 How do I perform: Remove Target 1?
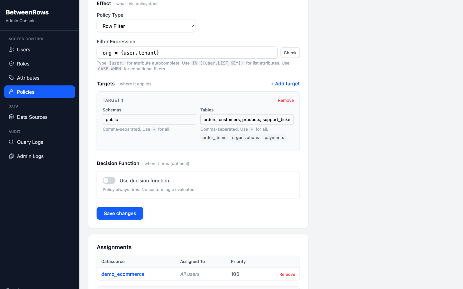click(286, 100)
